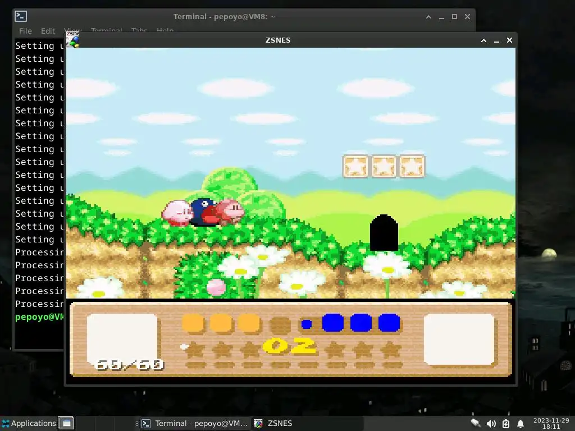Click the power manager battery tray icon
575x431 pixels.
tap(506, 424)
